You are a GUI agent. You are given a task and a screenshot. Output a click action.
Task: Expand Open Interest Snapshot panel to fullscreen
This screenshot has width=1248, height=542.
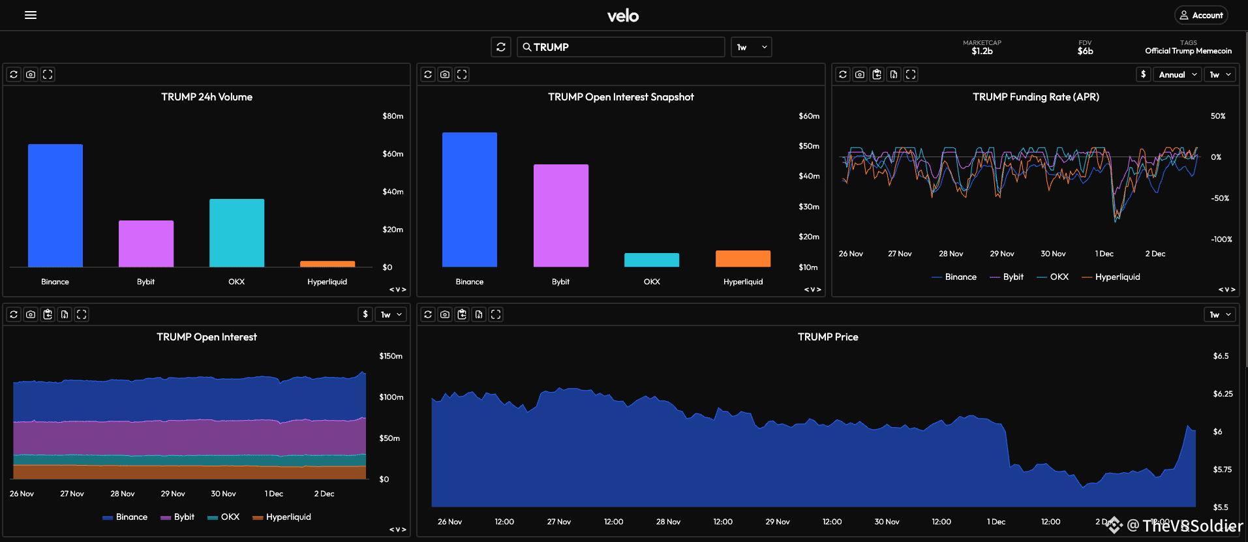click(462, 74)
